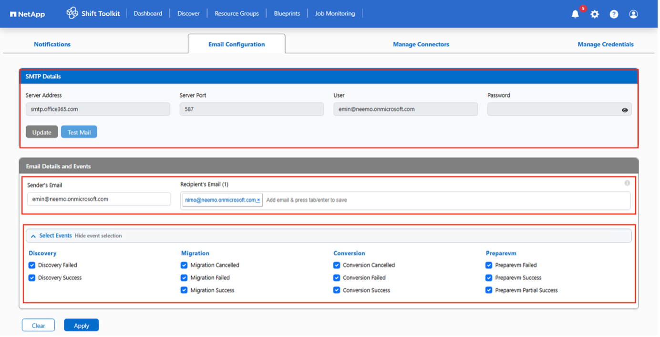
Task: Toggle Preparevm Partial Success checkbox
Action: (488, 290)
